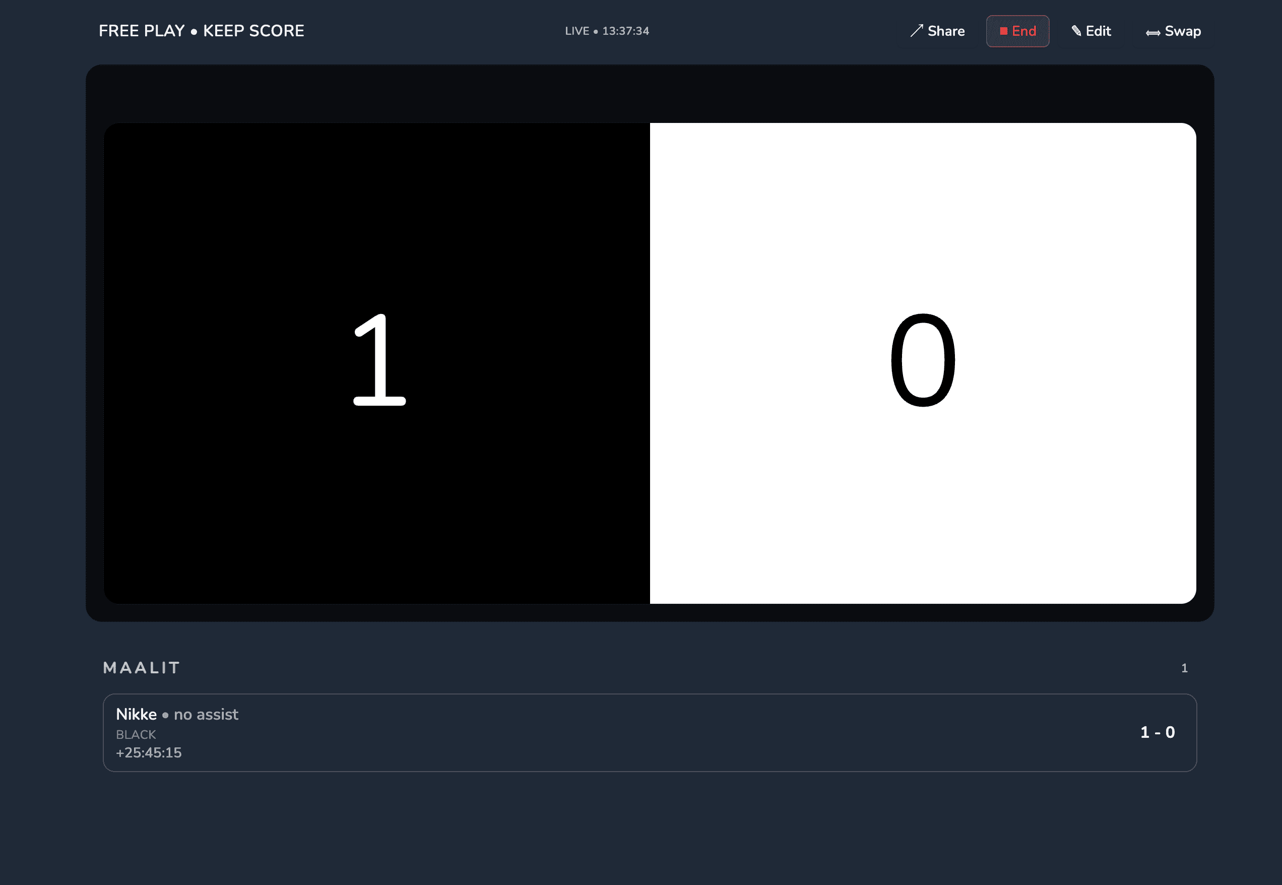Click the Edit pencil icon
The width and height of the screenshot is (1282, 885).
tap(1076, 31)
